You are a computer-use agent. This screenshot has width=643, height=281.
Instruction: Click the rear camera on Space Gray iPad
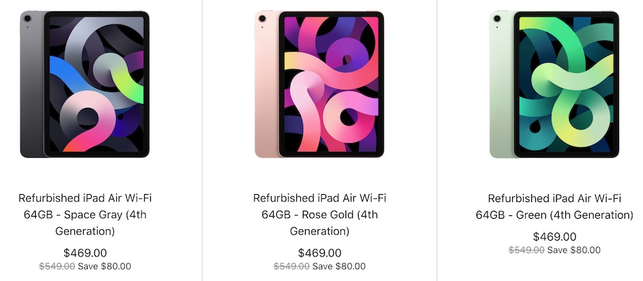[27, 19]
